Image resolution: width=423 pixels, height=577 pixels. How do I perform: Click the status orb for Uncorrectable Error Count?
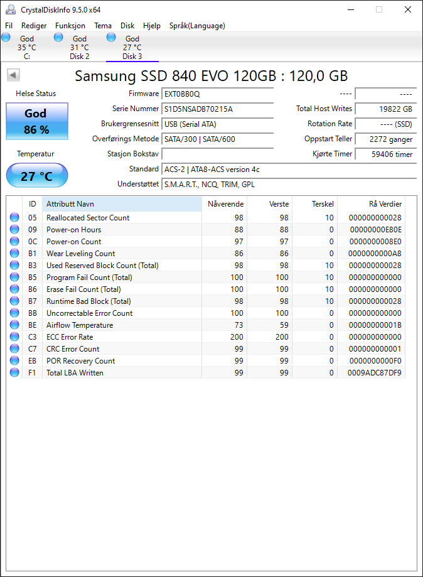14,313
